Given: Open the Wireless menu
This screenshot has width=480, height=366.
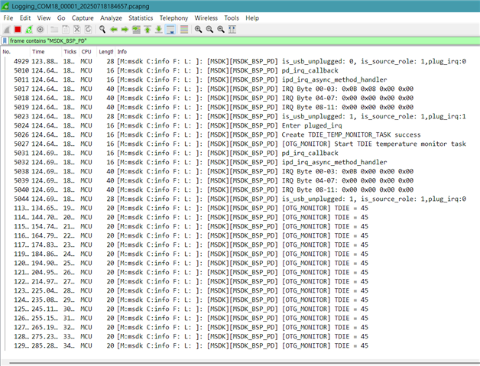Looking at the screenshot, I should tap(206, 18).
